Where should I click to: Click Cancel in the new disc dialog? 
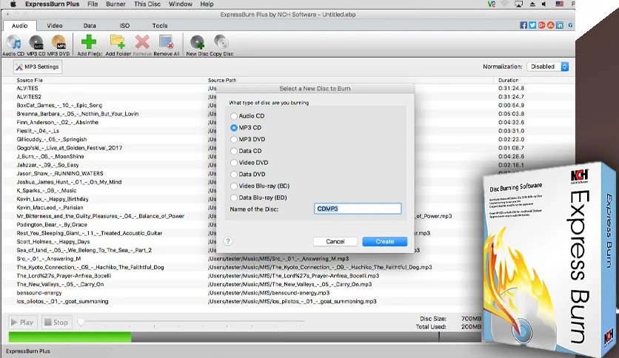(x=335, y=241)
